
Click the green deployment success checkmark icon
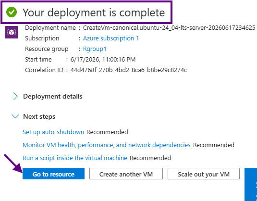12,12
